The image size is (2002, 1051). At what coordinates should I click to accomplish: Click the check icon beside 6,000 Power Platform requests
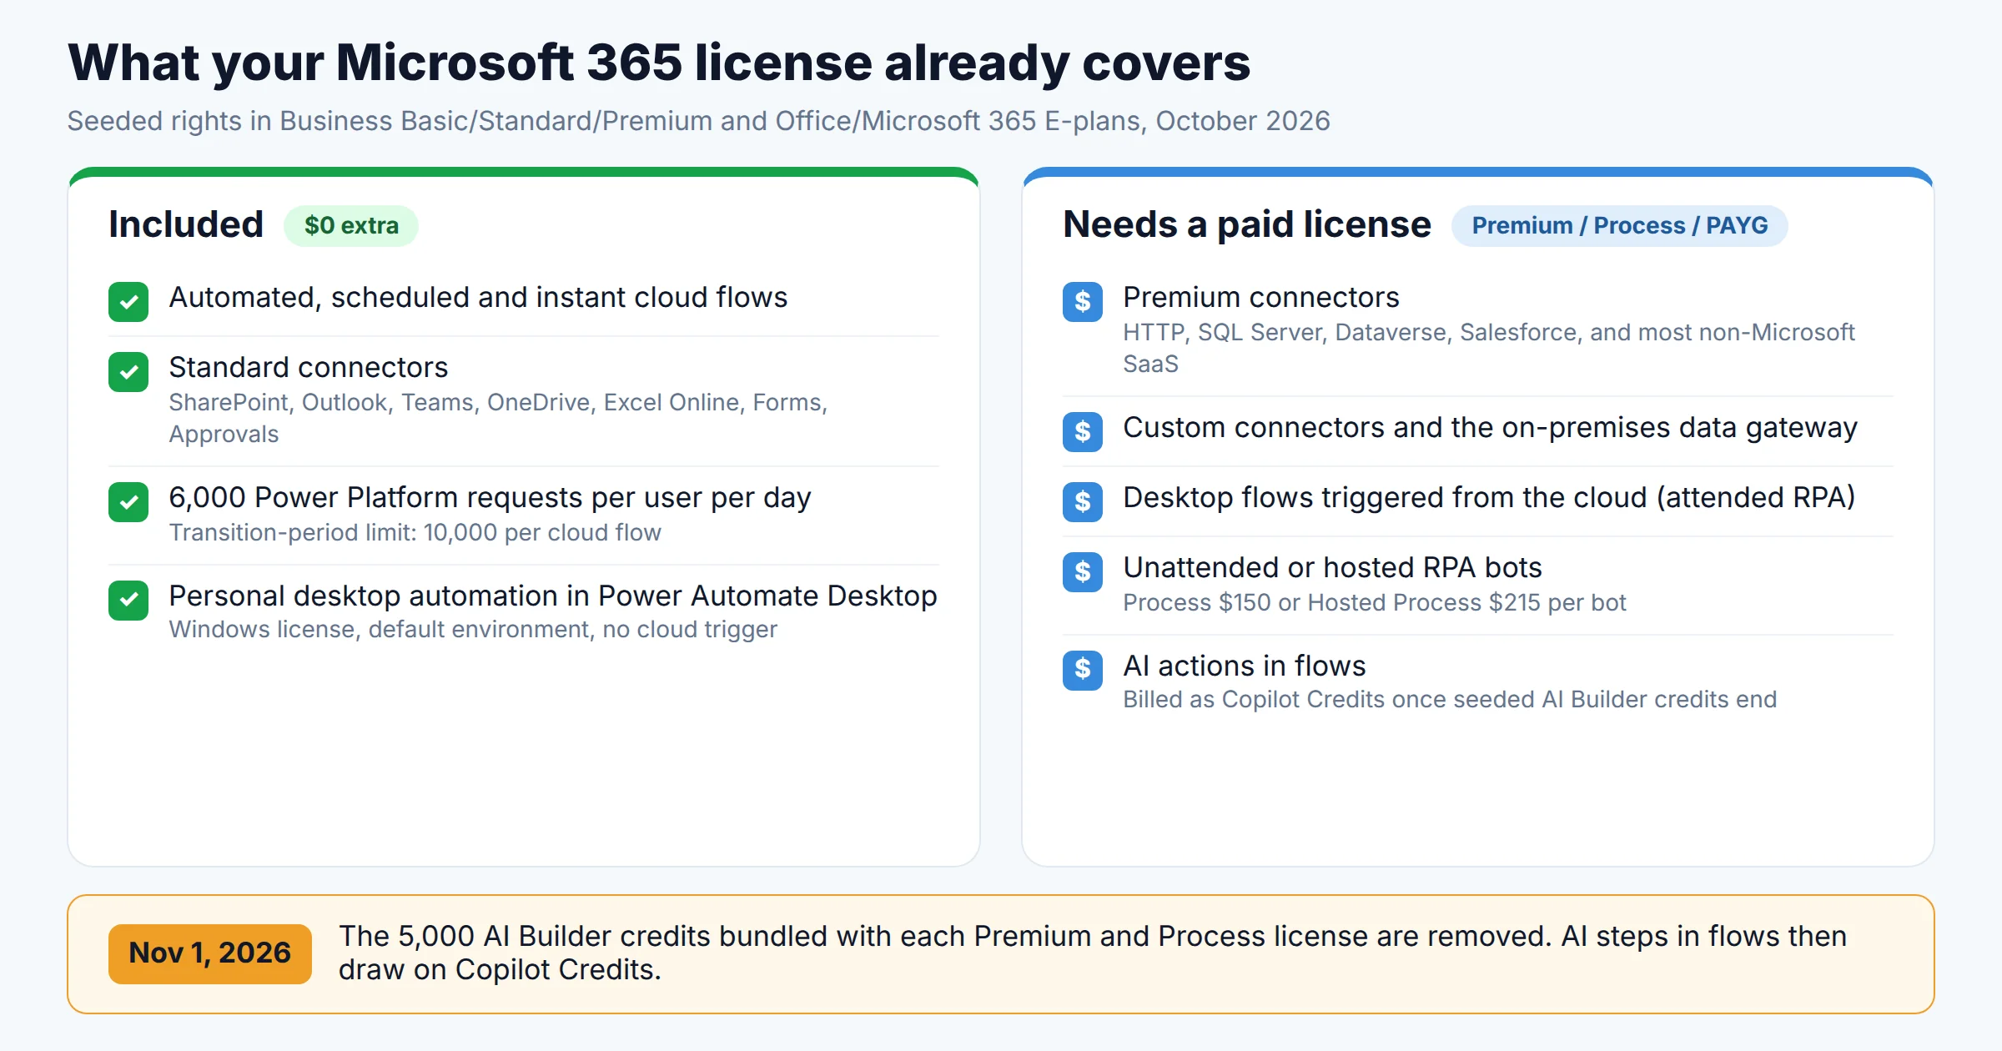[x=128, y=502]
